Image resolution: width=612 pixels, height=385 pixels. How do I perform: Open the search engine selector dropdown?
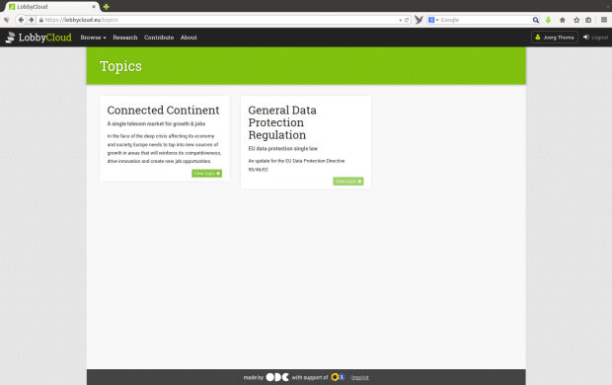(x=433, y=20)
